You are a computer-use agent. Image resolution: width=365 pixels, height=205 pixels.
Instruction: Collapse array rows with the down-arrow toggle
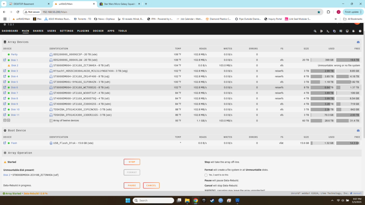click(x=5, y=120)
